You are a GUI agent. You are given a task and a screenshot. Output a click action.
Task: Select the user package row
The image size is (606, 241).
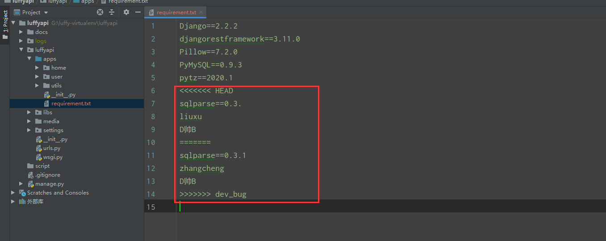(x=77, y=77)
